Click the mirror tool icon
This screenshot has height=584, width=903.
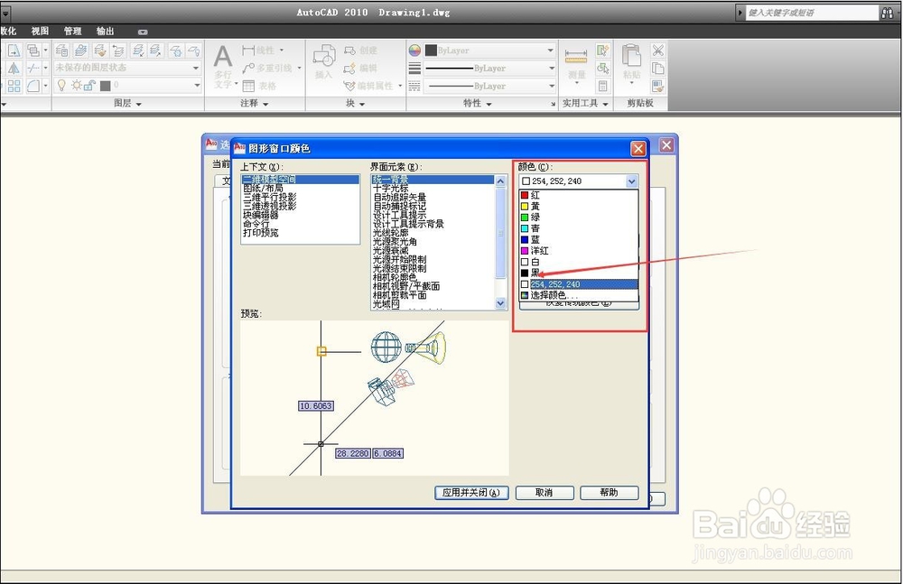point(14,69)
